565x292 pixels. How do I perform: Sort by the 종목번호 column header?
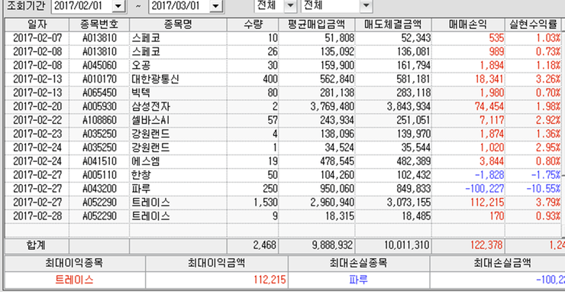click(99, 25)
